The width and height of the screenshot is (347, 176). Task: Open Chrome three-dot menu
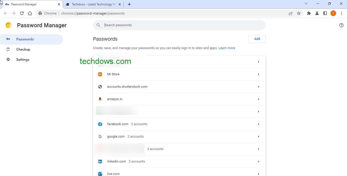click(341, 13)
